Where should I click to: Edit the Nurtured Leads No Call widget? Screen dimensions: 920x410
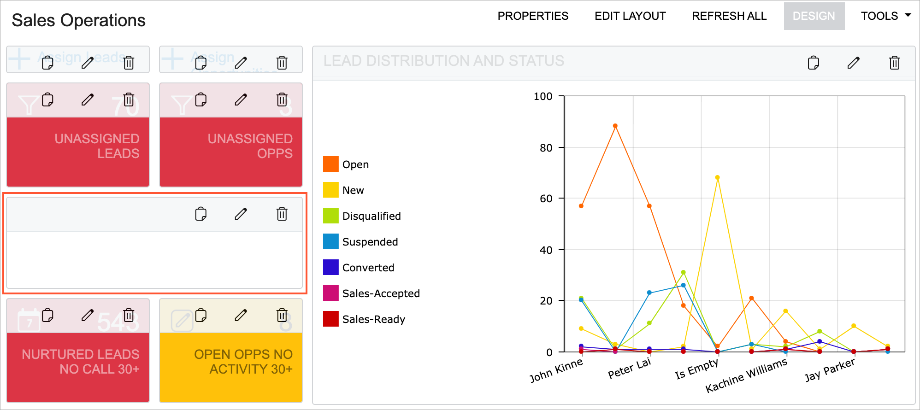point(88,315)
